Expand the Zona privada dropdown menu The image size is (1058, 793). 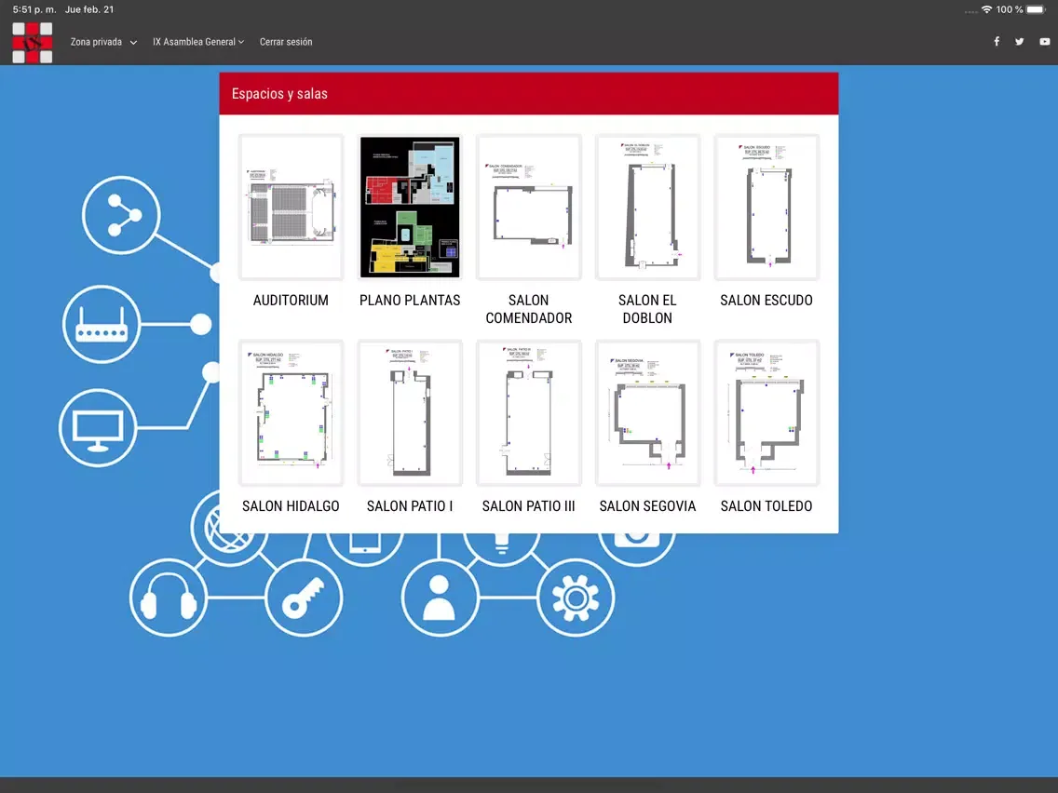(103, 42)
